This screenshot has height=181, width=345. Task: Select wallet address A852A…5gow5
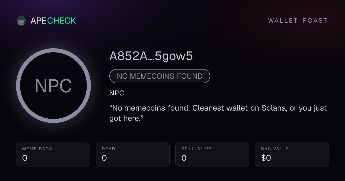pos(151,57)
